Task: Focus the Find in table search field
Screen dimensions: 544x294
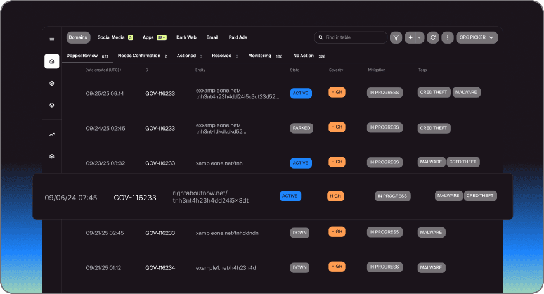Action: tap(354, 38)
